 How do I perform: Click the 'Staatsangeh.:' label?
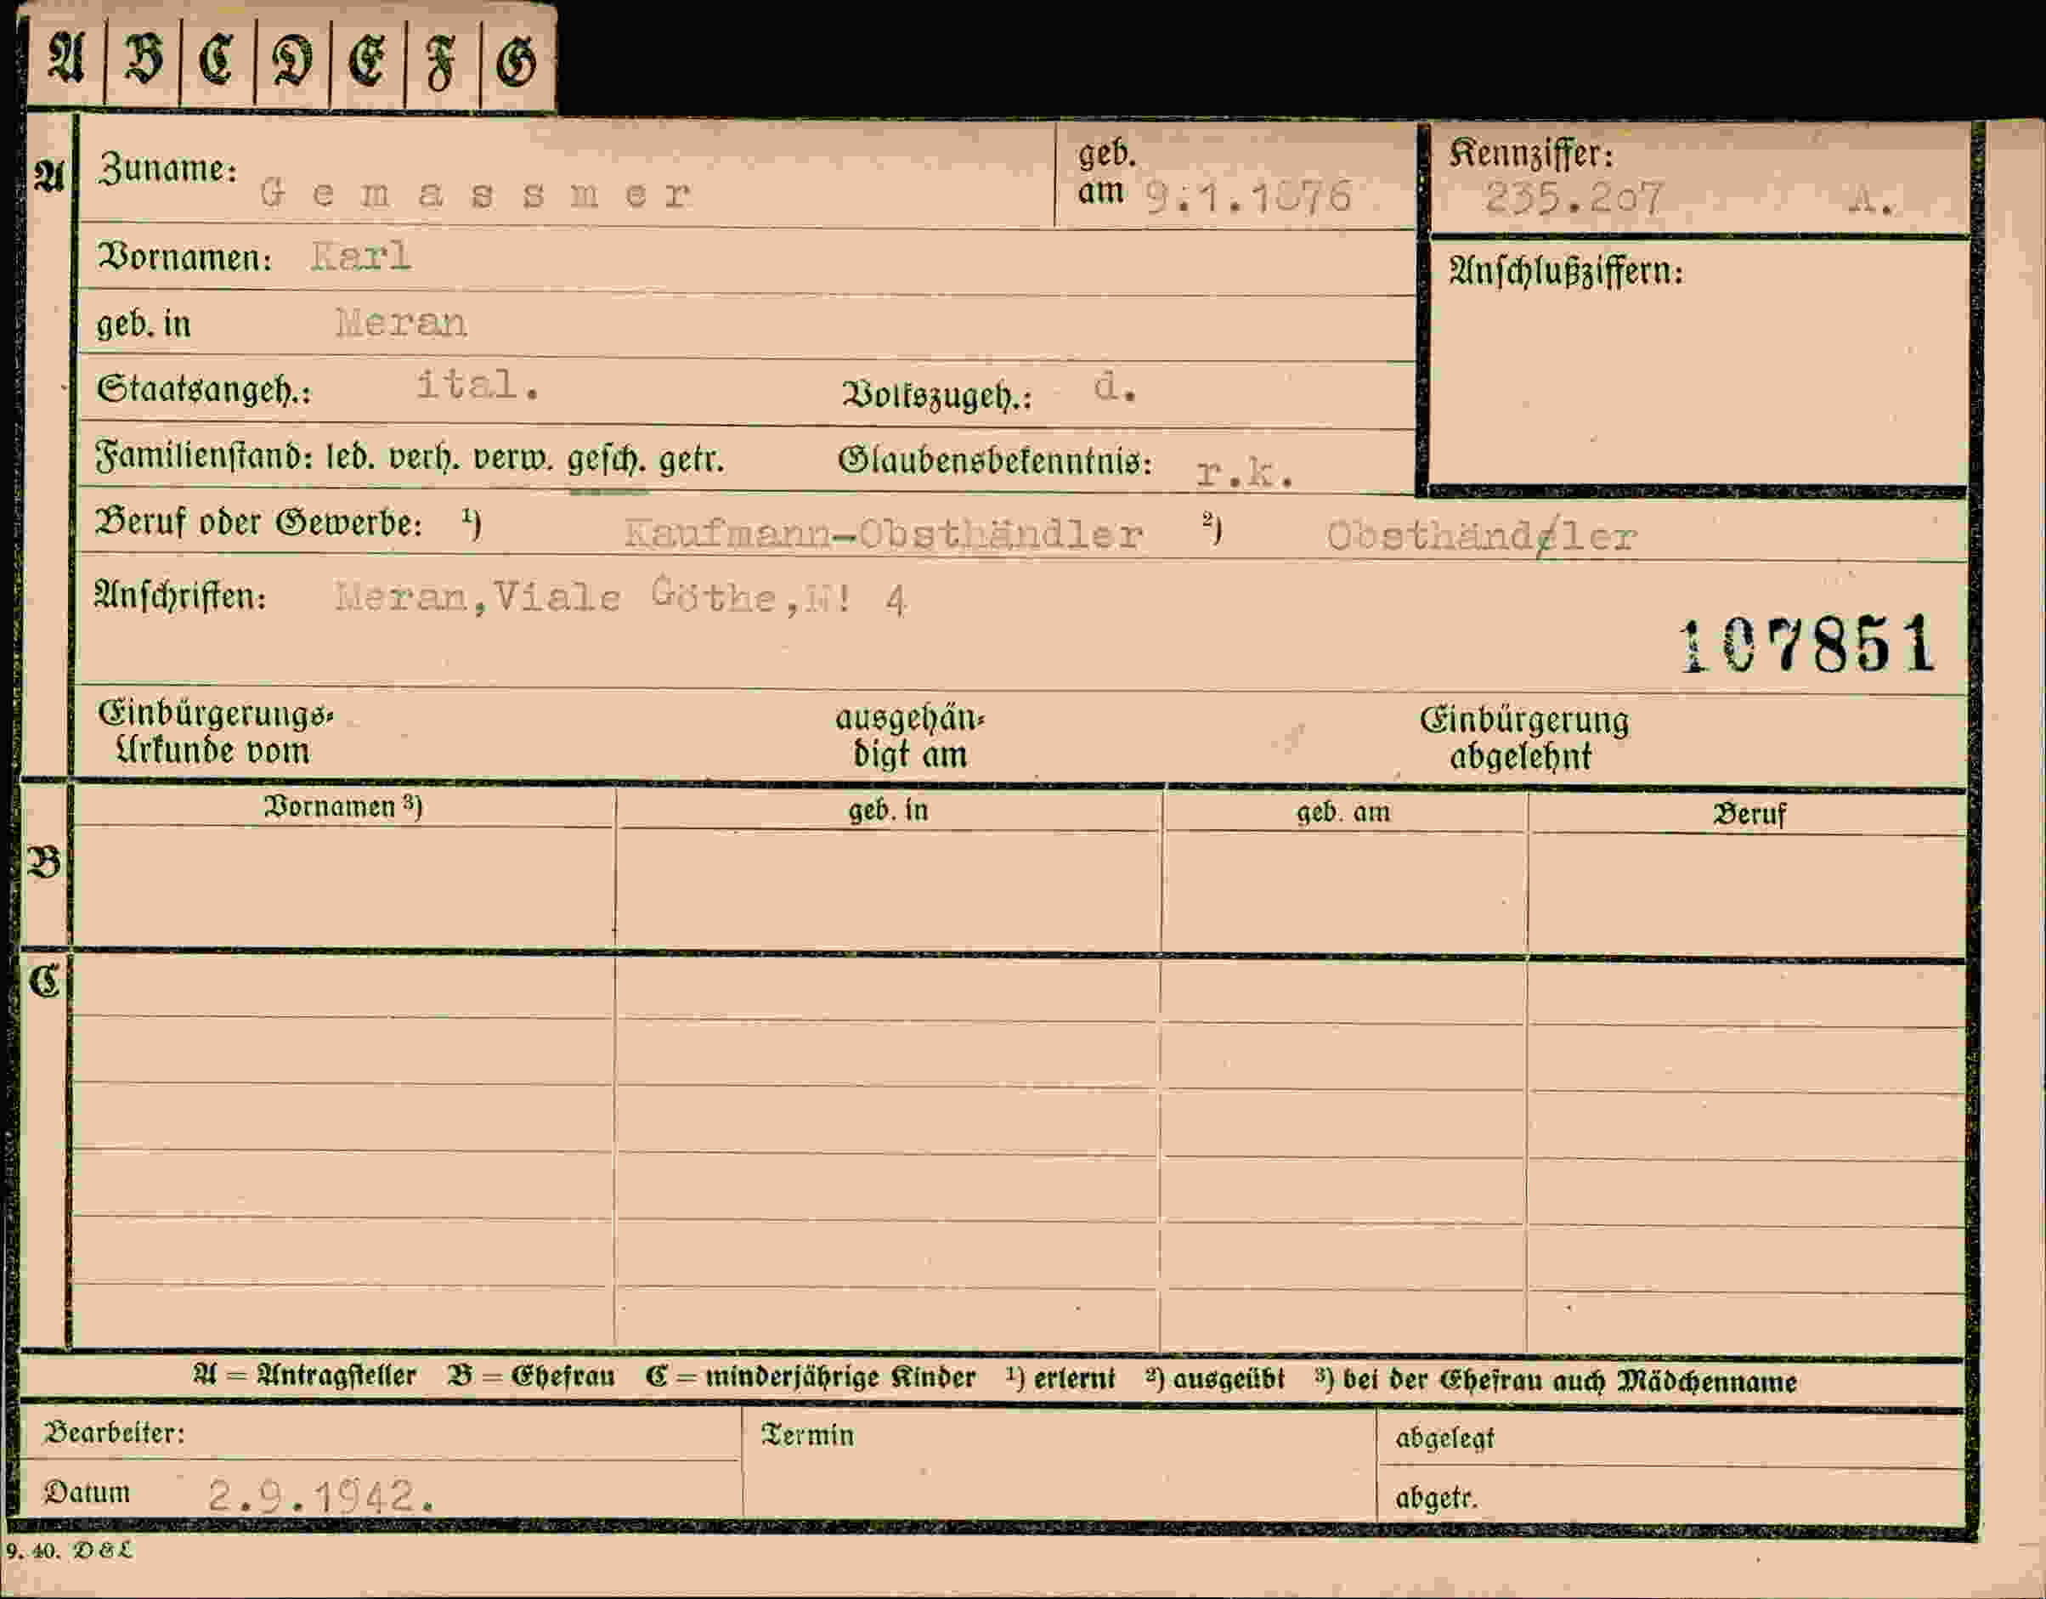204,390
